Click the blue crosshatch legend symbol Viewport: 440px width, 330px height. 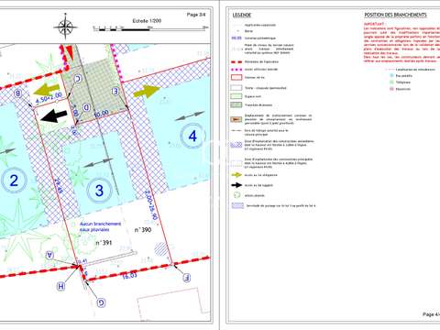click(x=236, y=145)
